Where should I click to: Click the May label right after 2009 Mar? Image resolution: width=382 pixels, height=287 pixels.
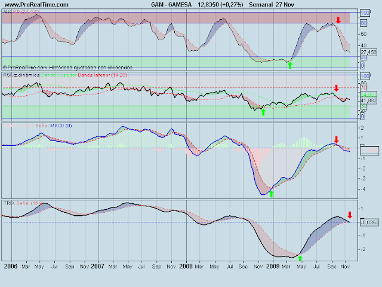(301, 267)
